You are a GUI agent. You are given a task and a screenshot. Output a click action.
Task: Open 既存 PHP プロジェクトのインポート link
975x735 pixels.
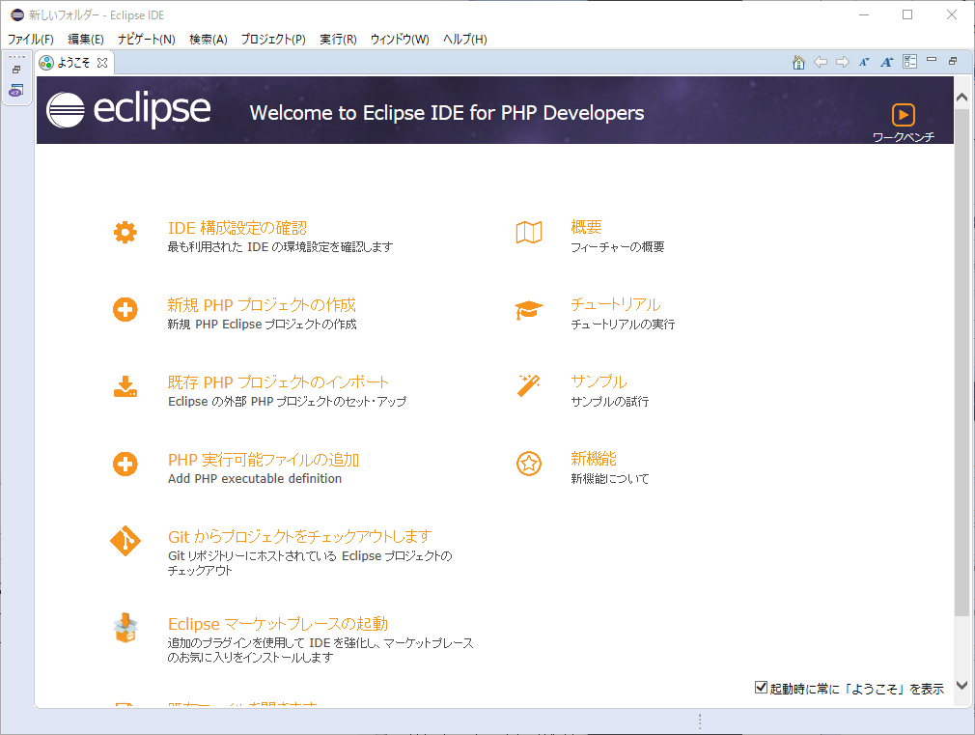tap(278, 382)
